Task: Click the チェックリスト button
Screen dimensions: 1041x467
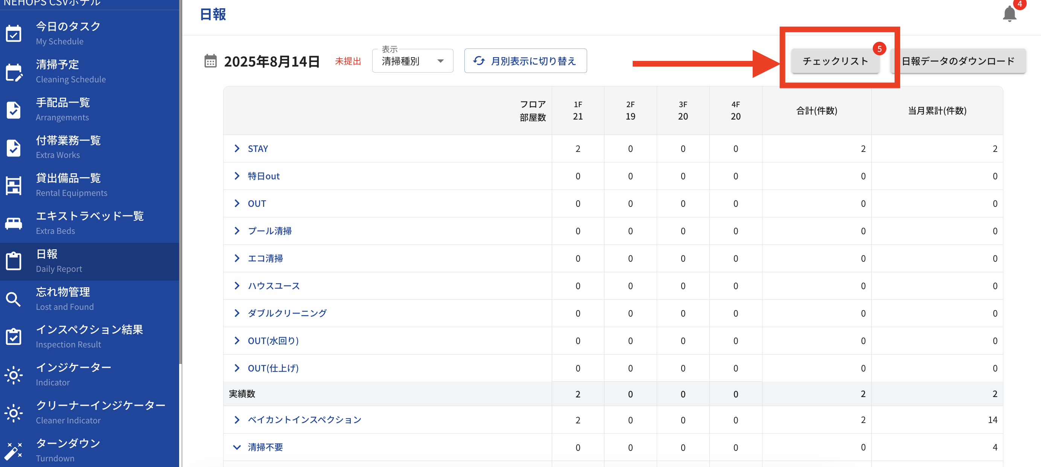Action: coord(835,61)
